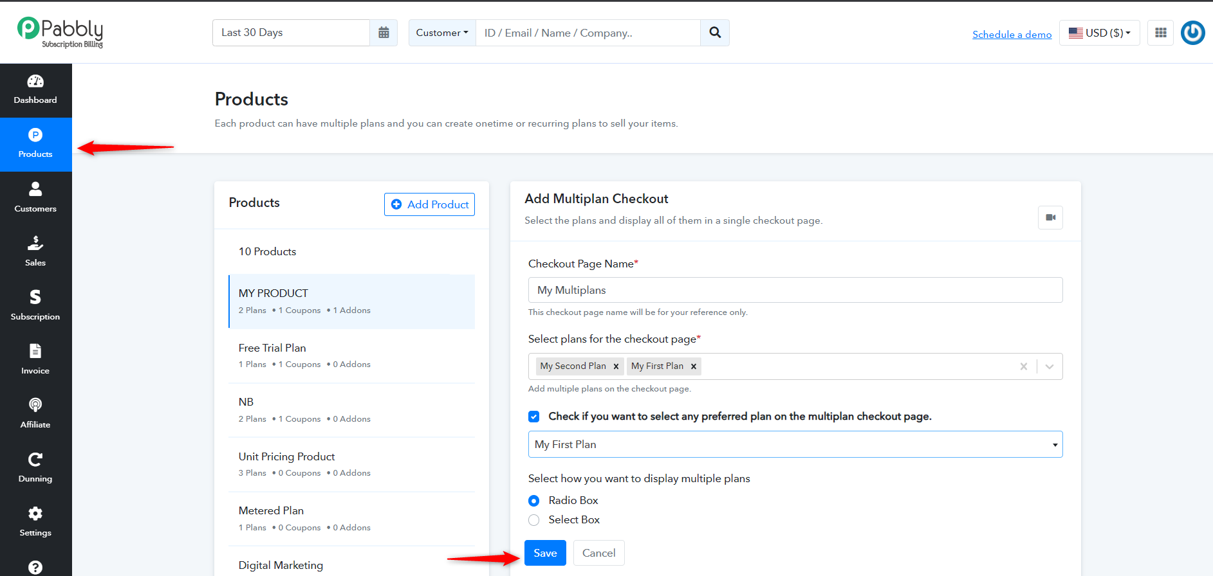This screenshot has width=1213, height=576.
Task: Click the search magnifier icon
Action: point(715,33)
